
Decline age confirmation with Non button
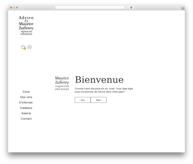tap(98, 100)
